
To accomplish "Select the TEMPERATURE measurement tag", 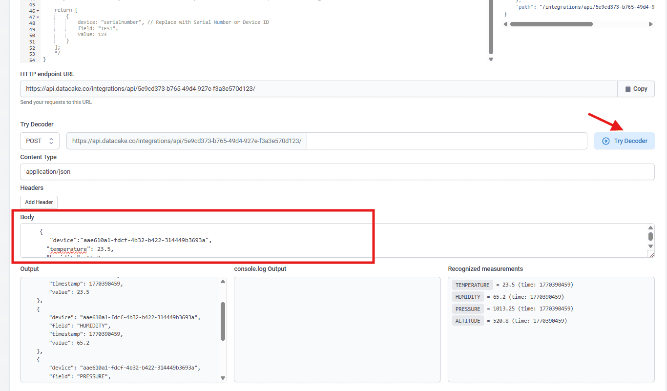I will [x=472, y=285].
